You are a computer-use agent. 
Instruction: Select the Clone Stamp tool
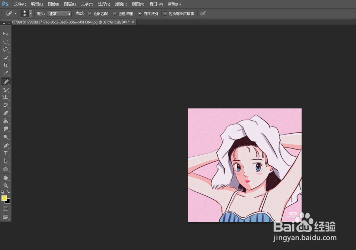coord(6,98)
